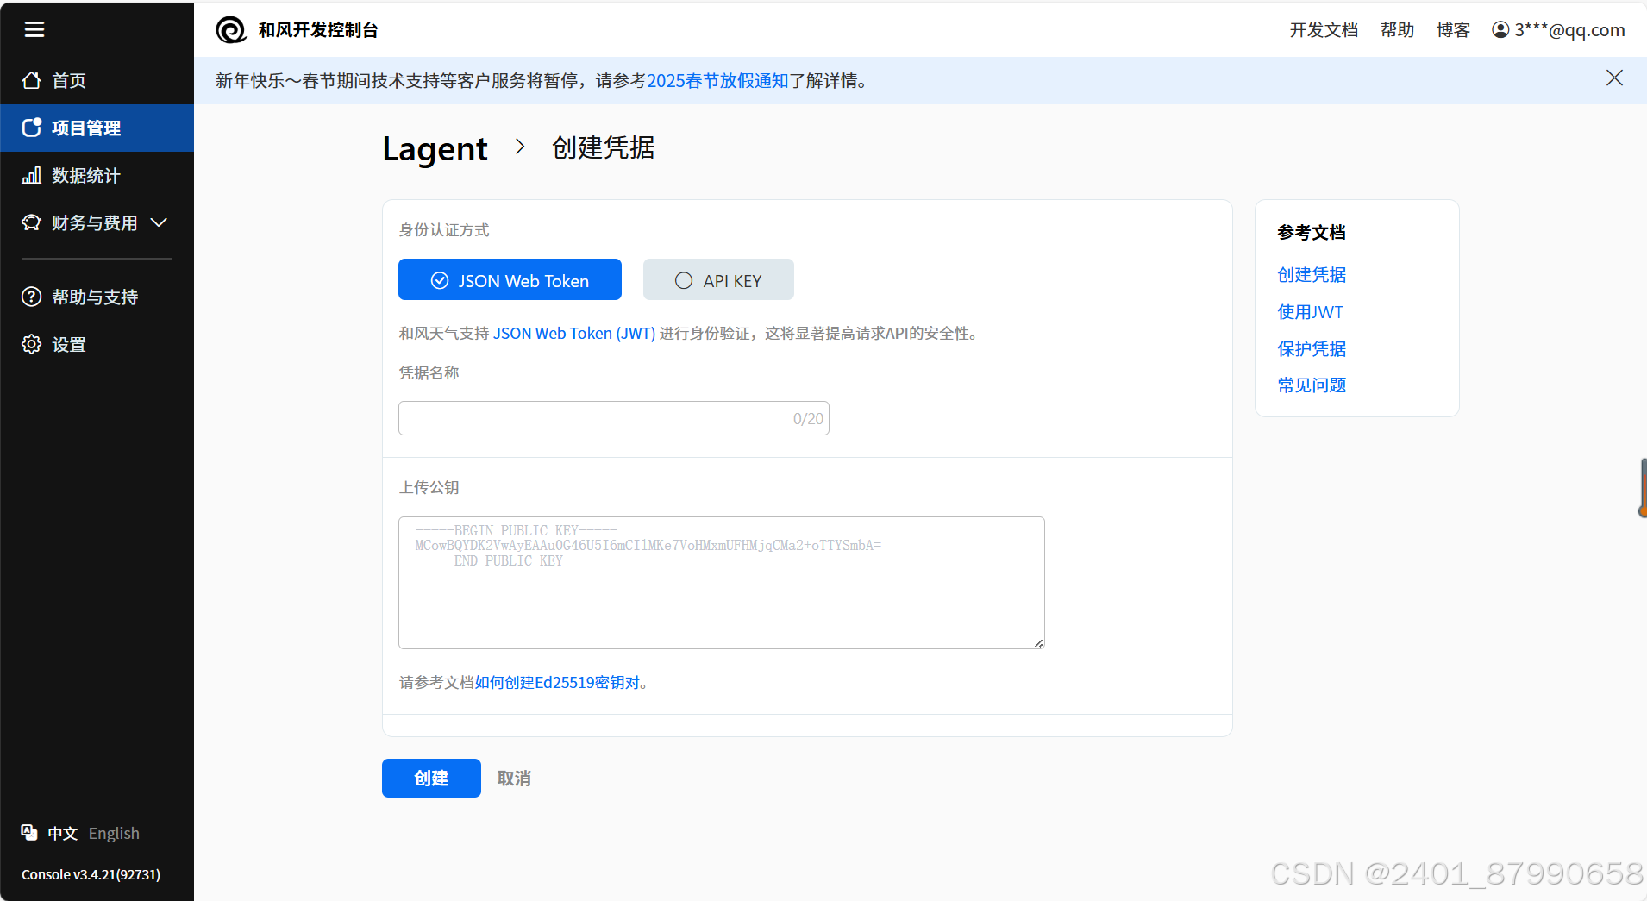Screen dimensions: 1647x901
Task: Click the 创建 button
Action: [x=431, y=778]
